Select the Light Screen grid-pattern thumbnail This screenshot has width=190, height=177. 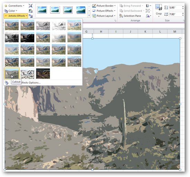[x=12, y=49]
